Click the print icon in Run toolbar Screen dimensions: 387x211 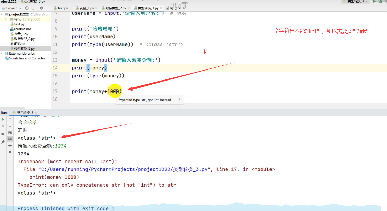(10, 145)
